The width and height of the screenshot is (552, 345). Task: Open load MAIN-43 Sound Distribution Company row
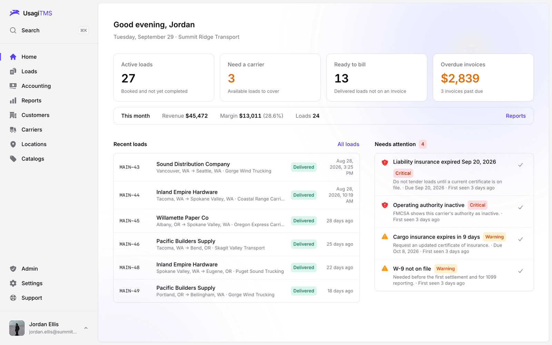click(x=237, y=167)
